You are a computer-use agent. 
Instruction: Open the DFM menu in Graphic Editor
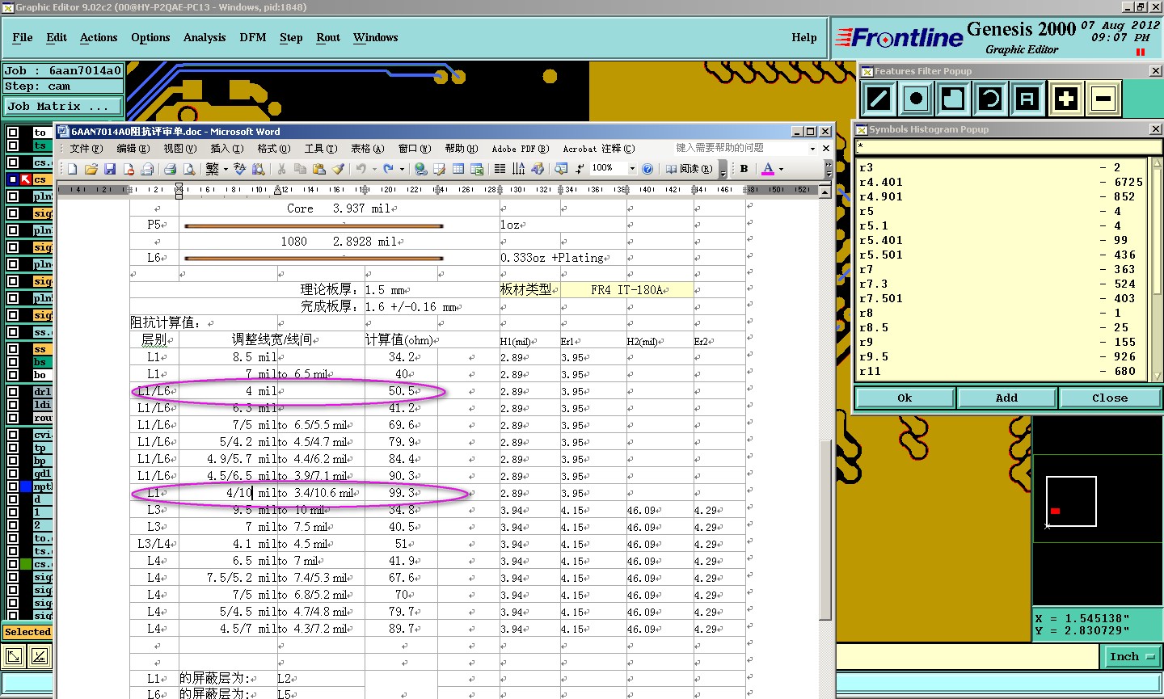[x=253, y=37]
